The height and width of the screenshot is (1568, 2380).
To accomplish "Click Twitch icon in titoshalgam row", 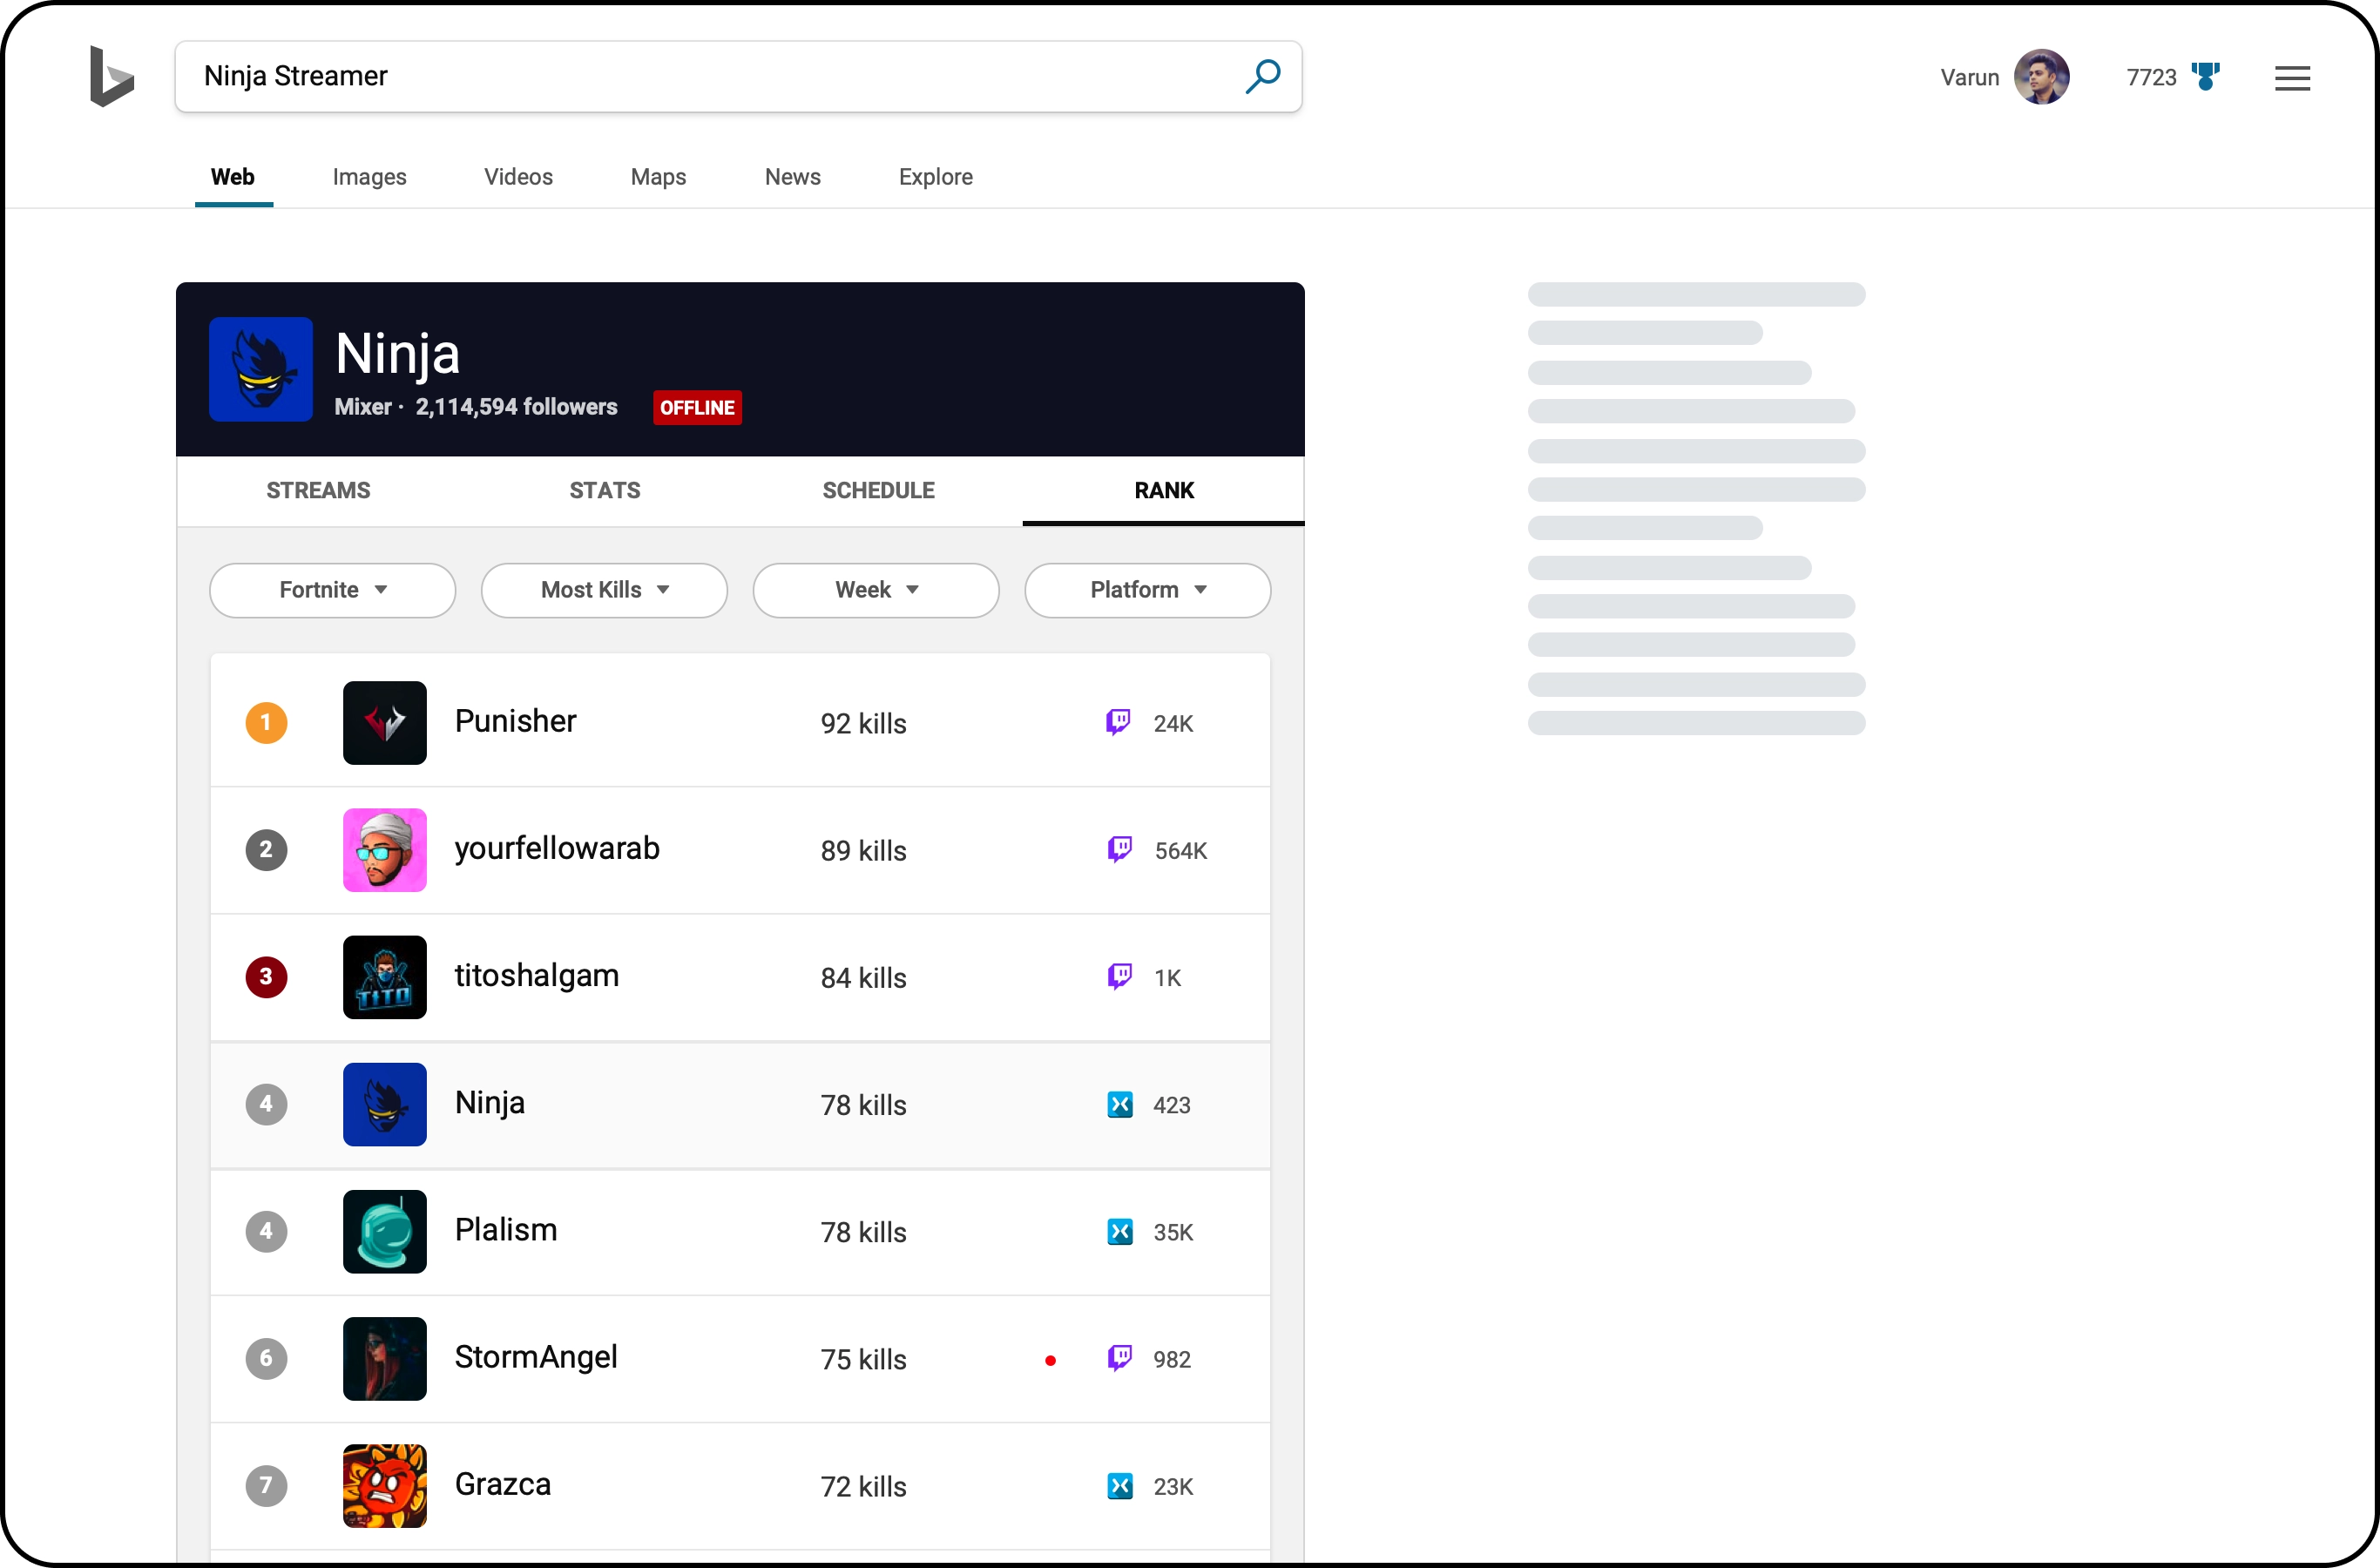I will [x=1120, y=977].
